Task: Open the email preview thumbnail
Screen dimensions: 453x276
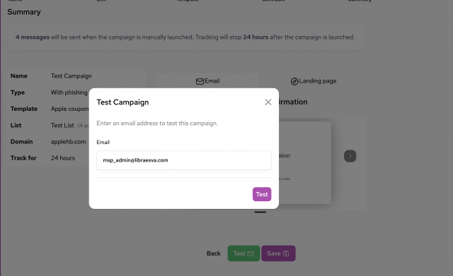Action: pyautogui.click(x=305, y=163)
